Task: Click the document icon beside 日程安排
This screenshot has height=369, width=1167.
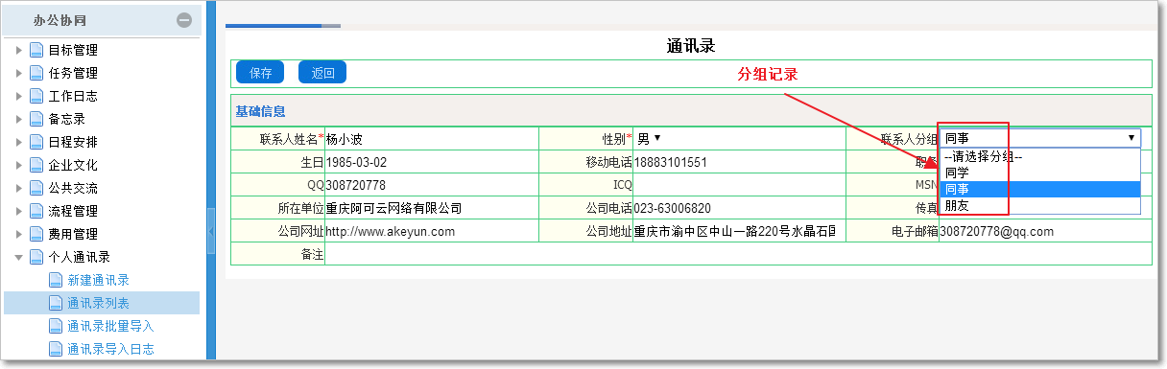Action: 36,142
